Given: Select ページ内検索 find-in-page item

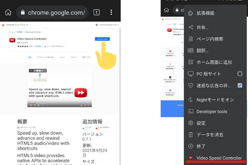Looking at the screenshot, I should tap(215, 39).
